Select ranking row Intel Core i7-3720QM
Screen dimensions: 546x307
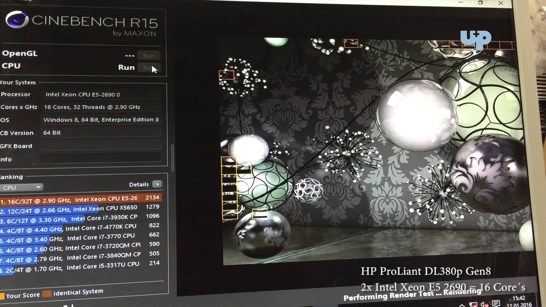click(x=80, y=247)
